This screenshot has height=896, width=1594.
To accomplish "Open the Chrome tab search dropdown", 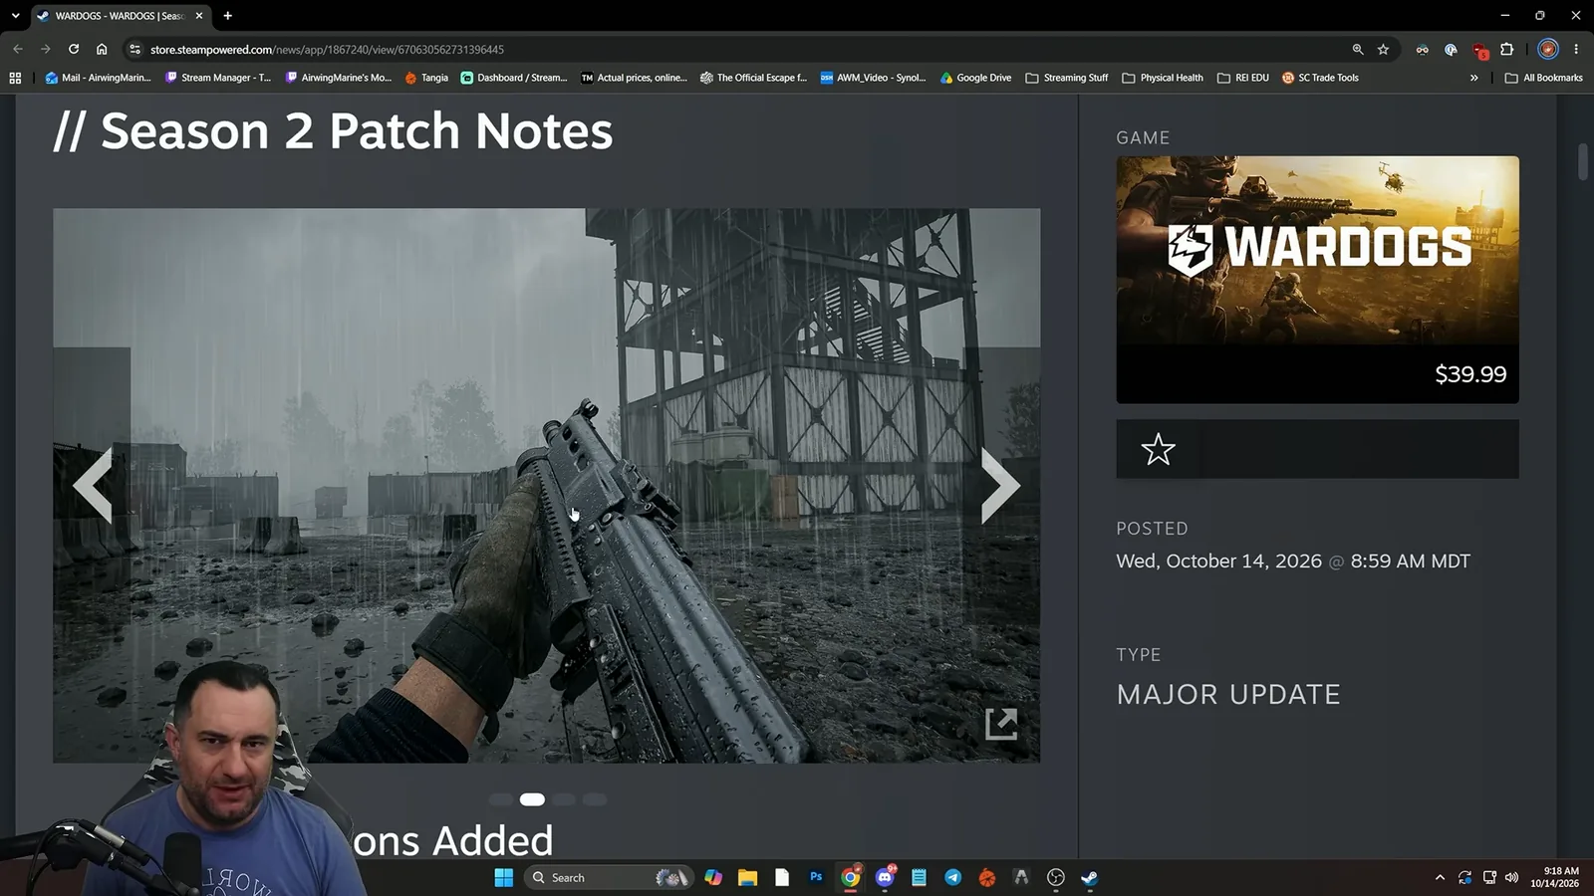I will click(15, 16).
